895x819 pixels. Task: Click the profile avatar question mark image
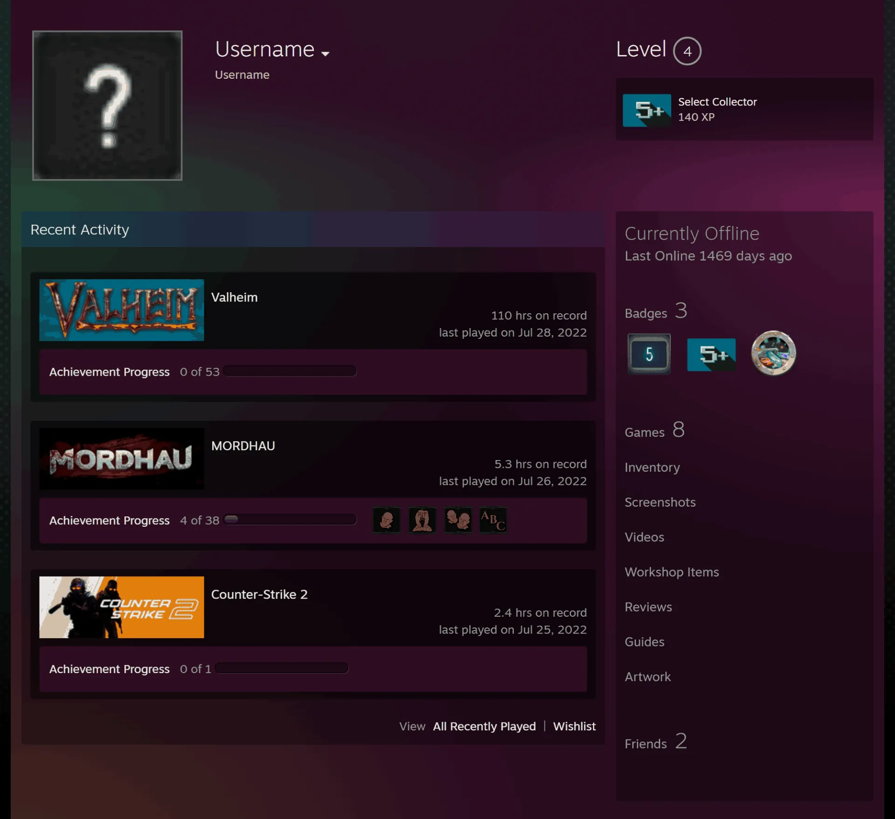pyautogui.click(x=107, y=105)
